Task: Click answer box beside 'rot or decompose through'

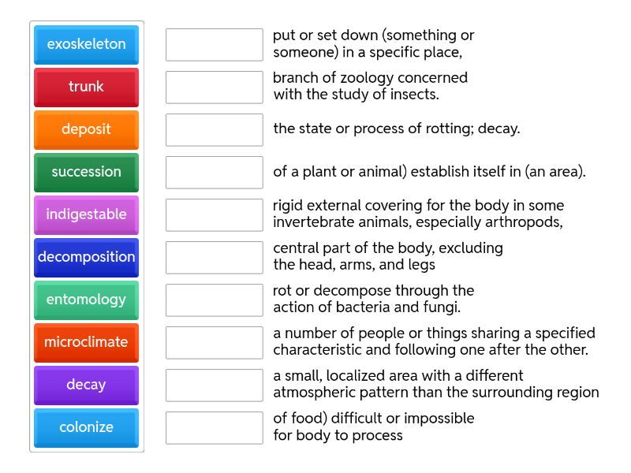Action: pyautogui.click(x=214, y=300)
